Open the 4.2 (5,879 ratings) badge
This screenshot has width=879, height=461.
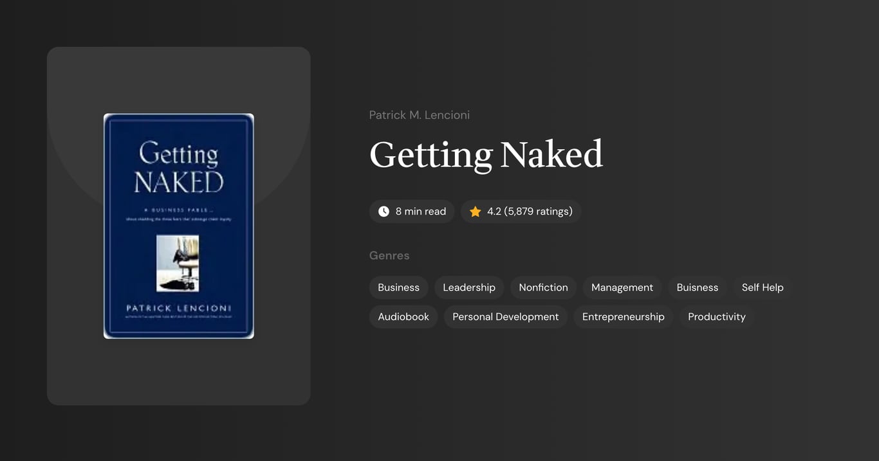[521, 212]
